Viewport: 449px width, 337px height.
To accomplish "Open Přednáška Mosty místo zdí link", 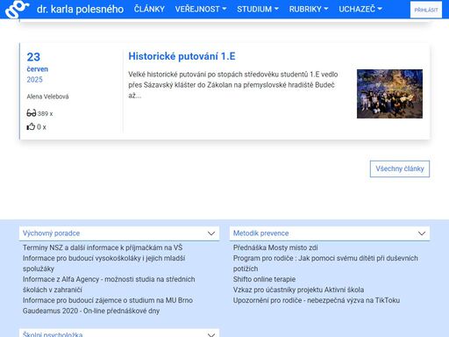I will pos(275,247).
